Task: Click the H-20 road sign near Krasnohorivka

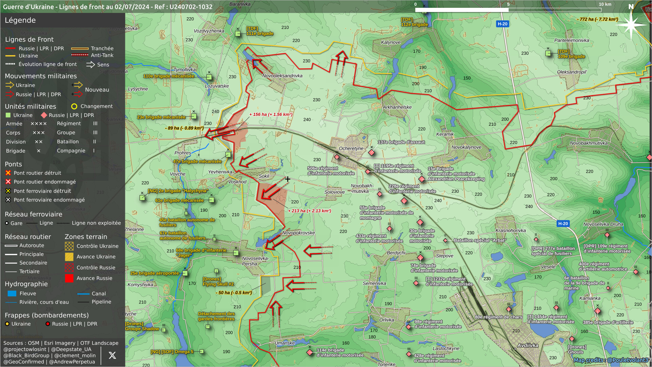Action: coord(563,224)
